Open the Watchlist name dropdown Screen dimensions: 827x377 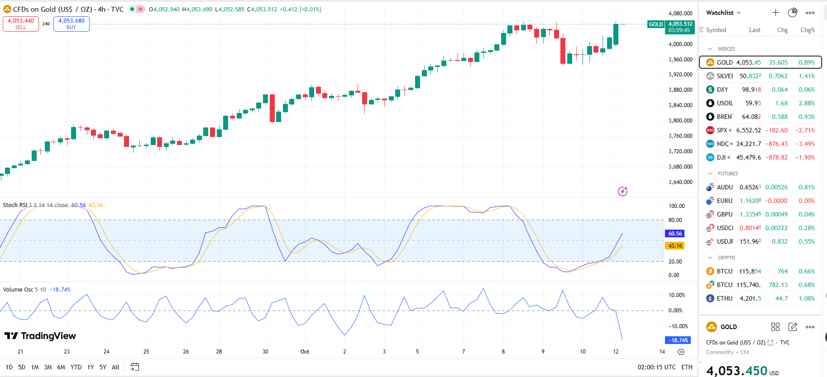coord(723,13)
